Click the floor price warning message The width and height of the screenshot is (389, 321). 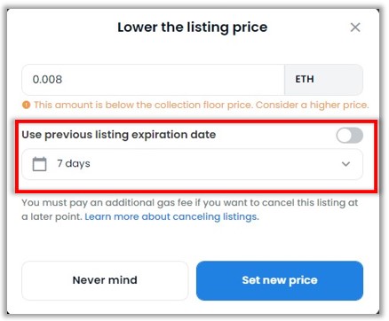coord(202,105)
